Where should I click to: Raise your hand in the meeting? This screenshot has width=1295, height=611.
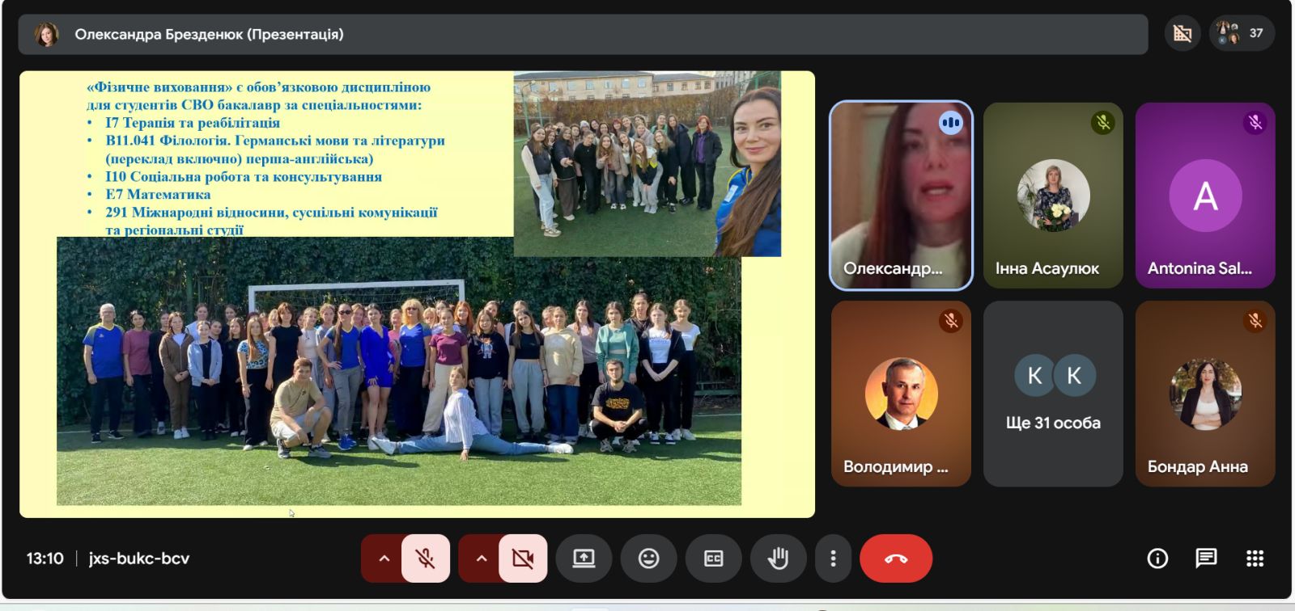(778, 558)
